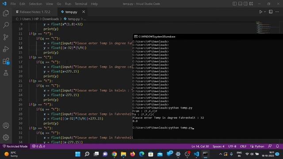
Task: Open the Manage gear in activity bar
Action: [6, 137]
